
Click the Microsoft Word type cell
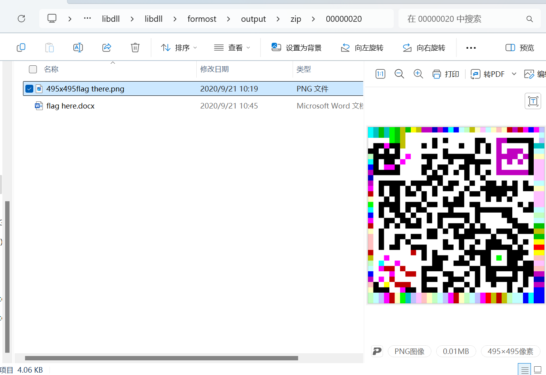point(330,106)
